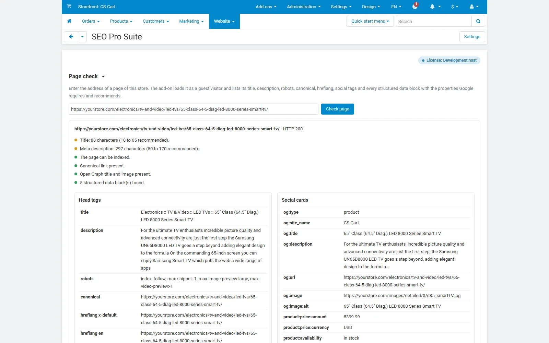Click the 'Meta description: 297 characters' line
This screenshot has width=549, height=343.
click(x=139, y=149)
